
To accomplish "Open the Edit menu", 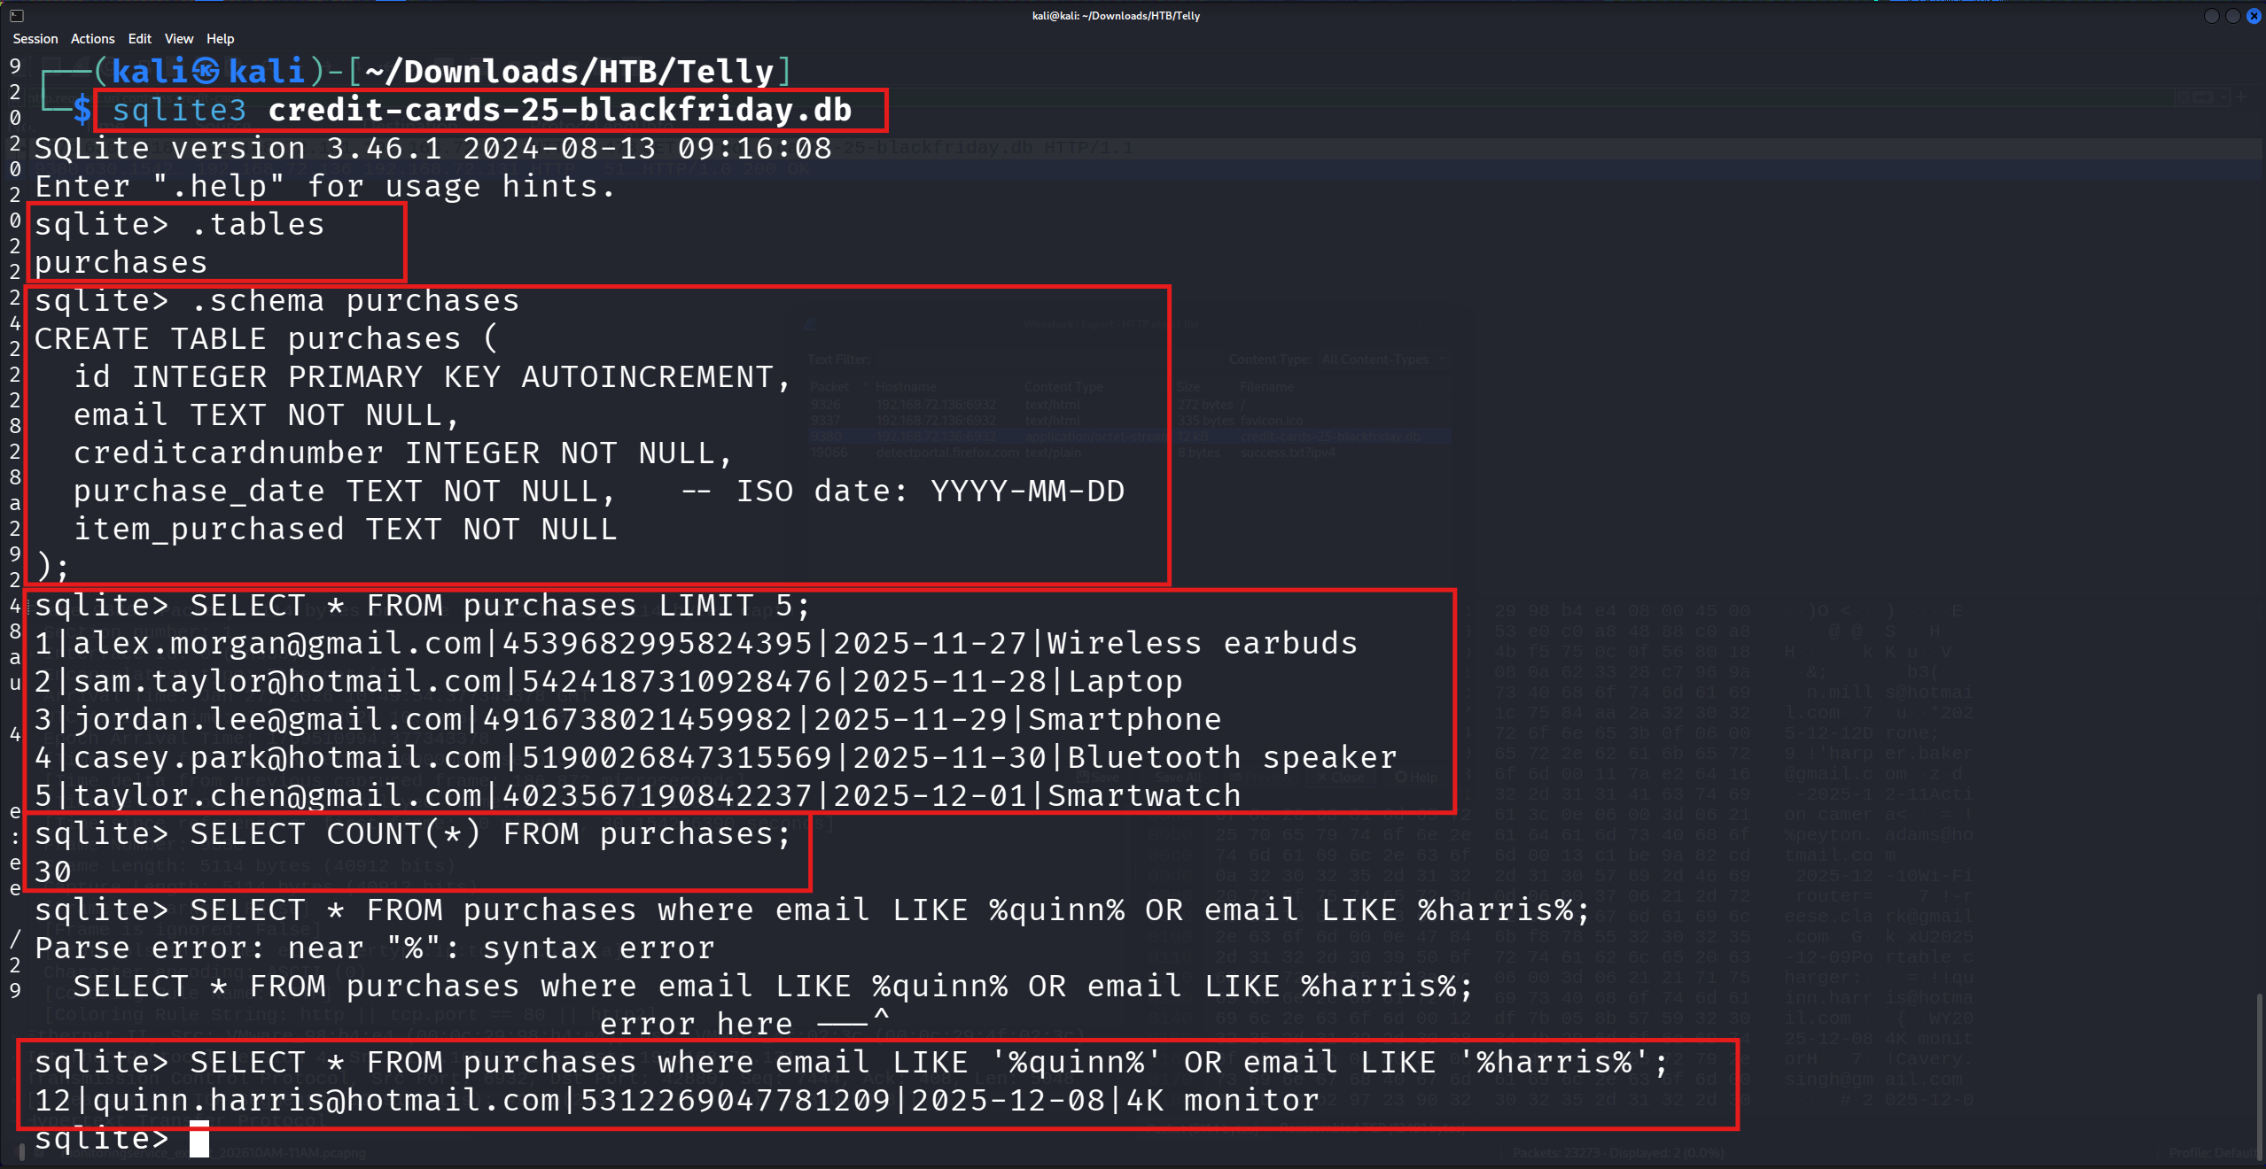I will tap(139, 39).
